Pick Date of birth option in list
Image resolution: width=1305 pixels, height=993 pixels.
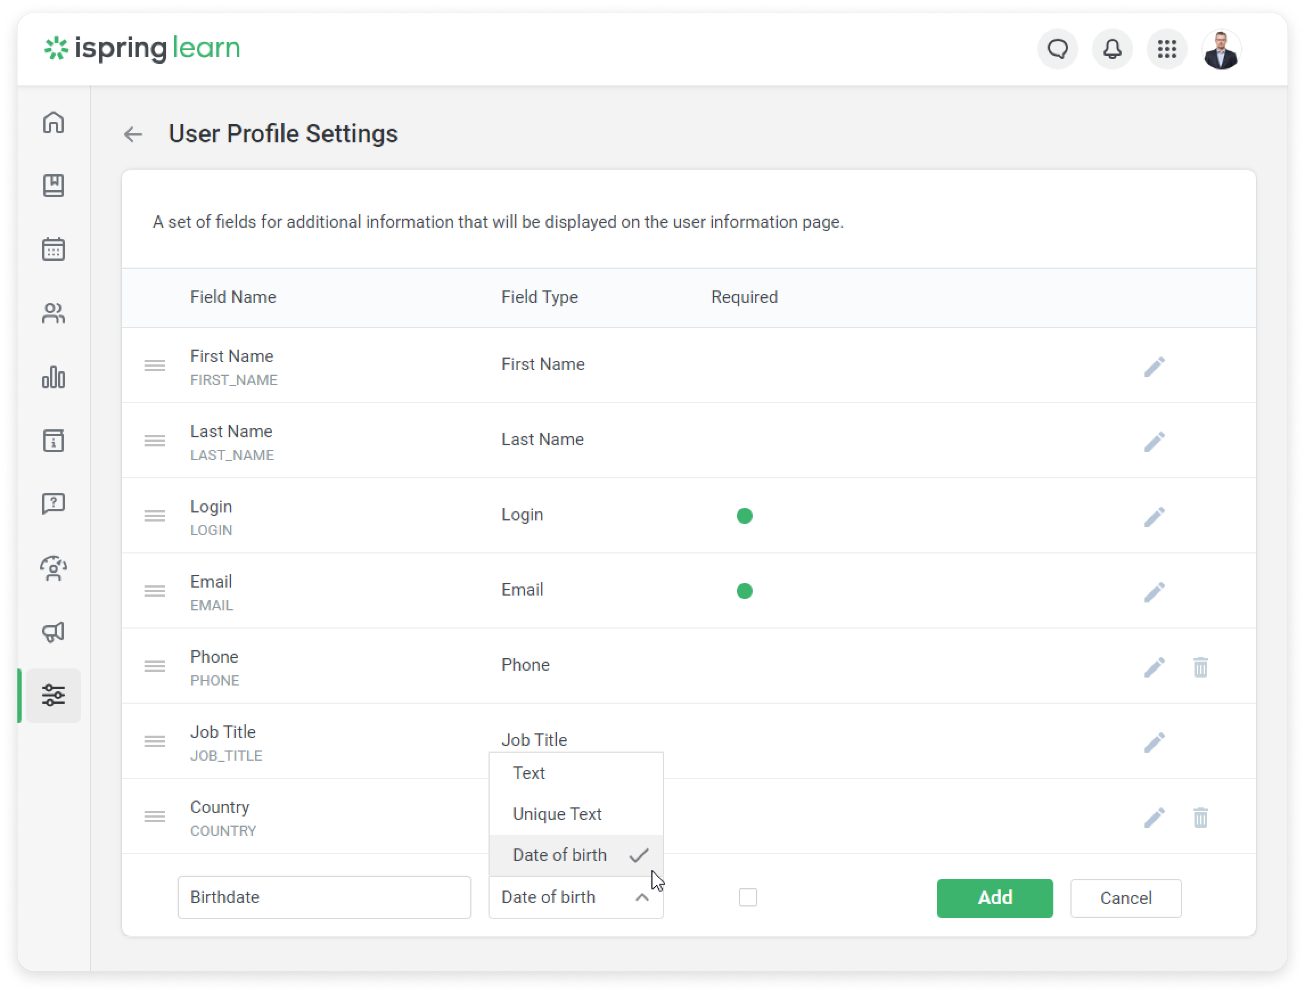559,855
